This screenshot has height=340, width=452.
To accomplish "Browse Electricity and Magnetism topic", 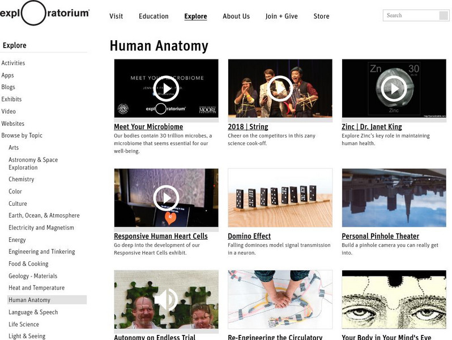I will pos(41,228).
